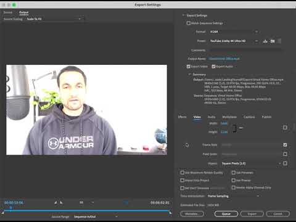
Task: Click the Out point triangle on timeline
Action: coord(170,213)
